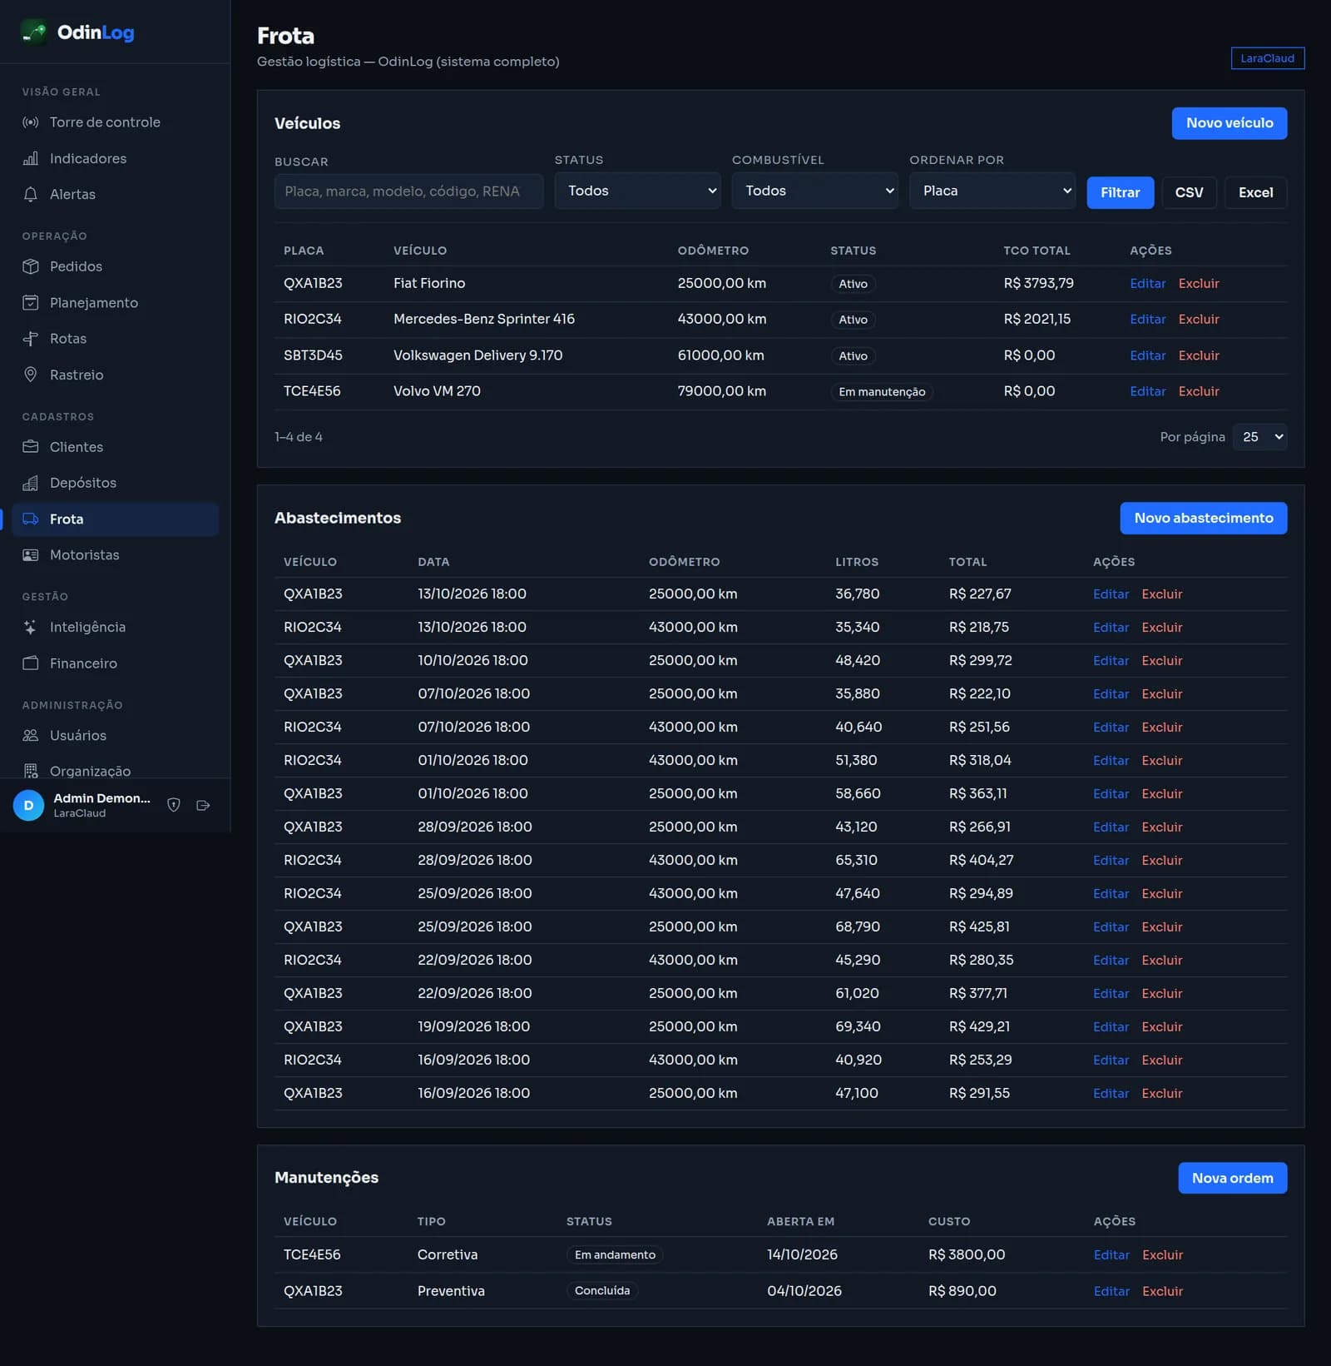This screenshot has width=1331, height=1366.
Task: Edit the Corretiva maintenance for TCE4E56
Action: [1111, 1254]
